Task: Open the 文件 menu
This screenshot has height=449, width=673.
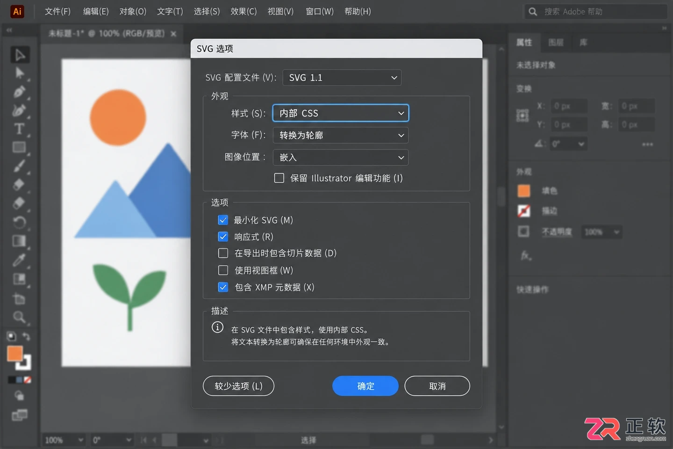Action: (x=57, y=11)
